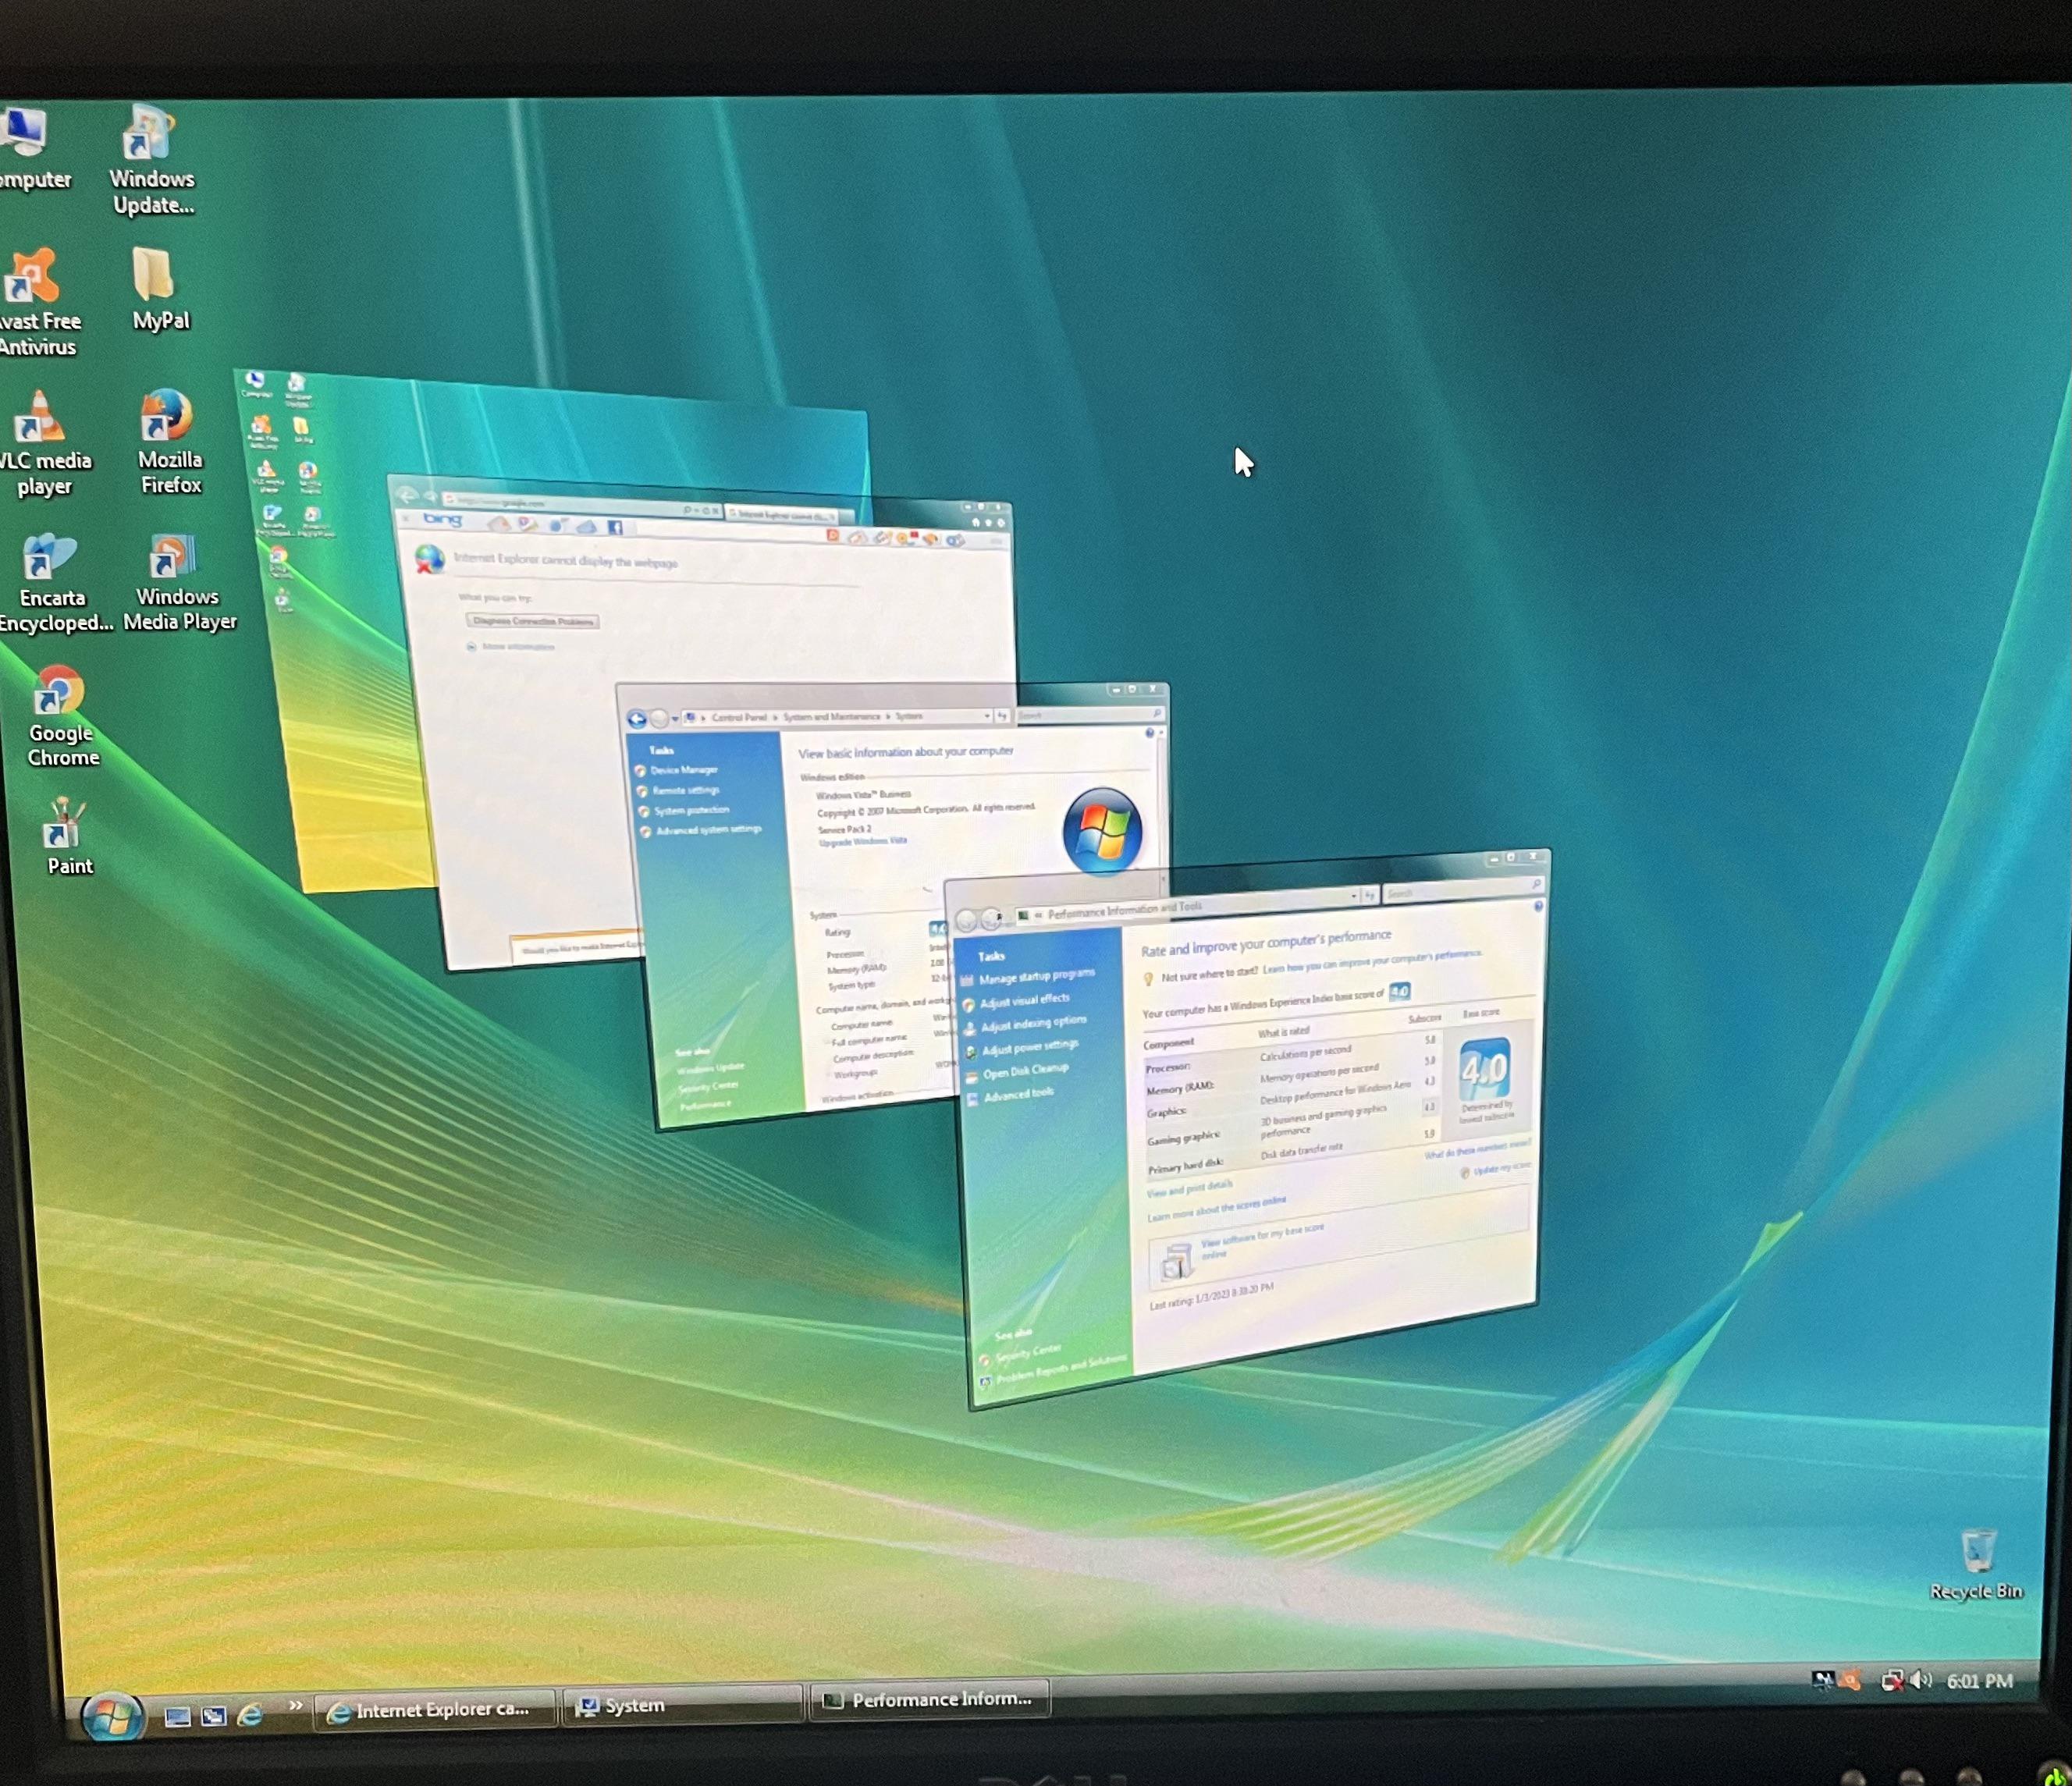Click Learn more about the scores online
The height and width of the screenshot is (1786, 2072).
pos(1216,1208)
